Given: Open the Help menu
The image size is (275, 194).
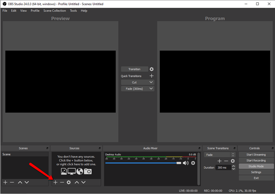Looking at the screenshot, I should coord(84,11).
